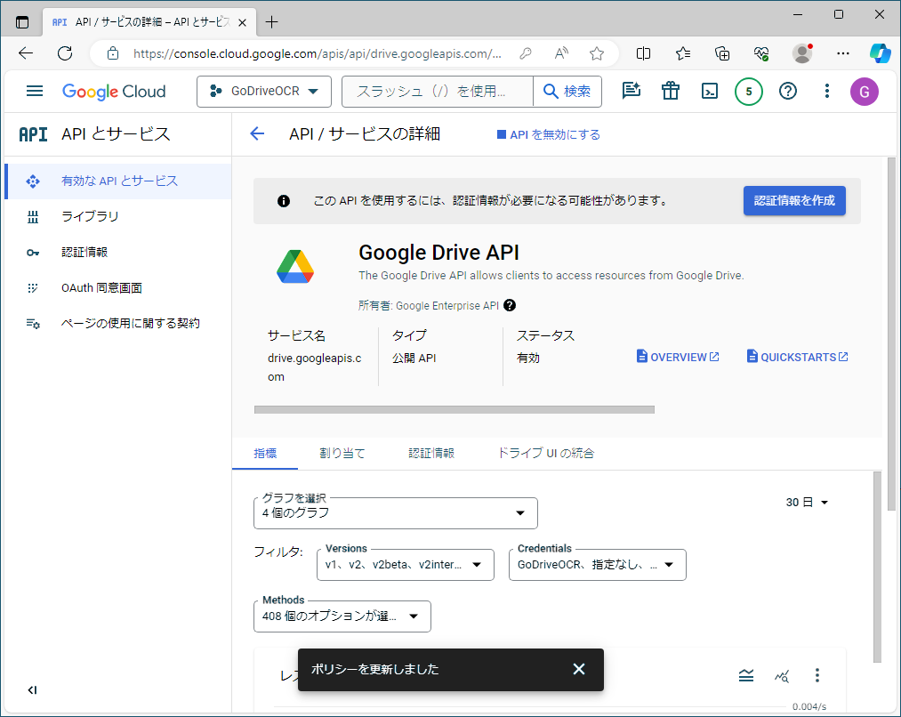Reload the page in browser

[65, 53]
